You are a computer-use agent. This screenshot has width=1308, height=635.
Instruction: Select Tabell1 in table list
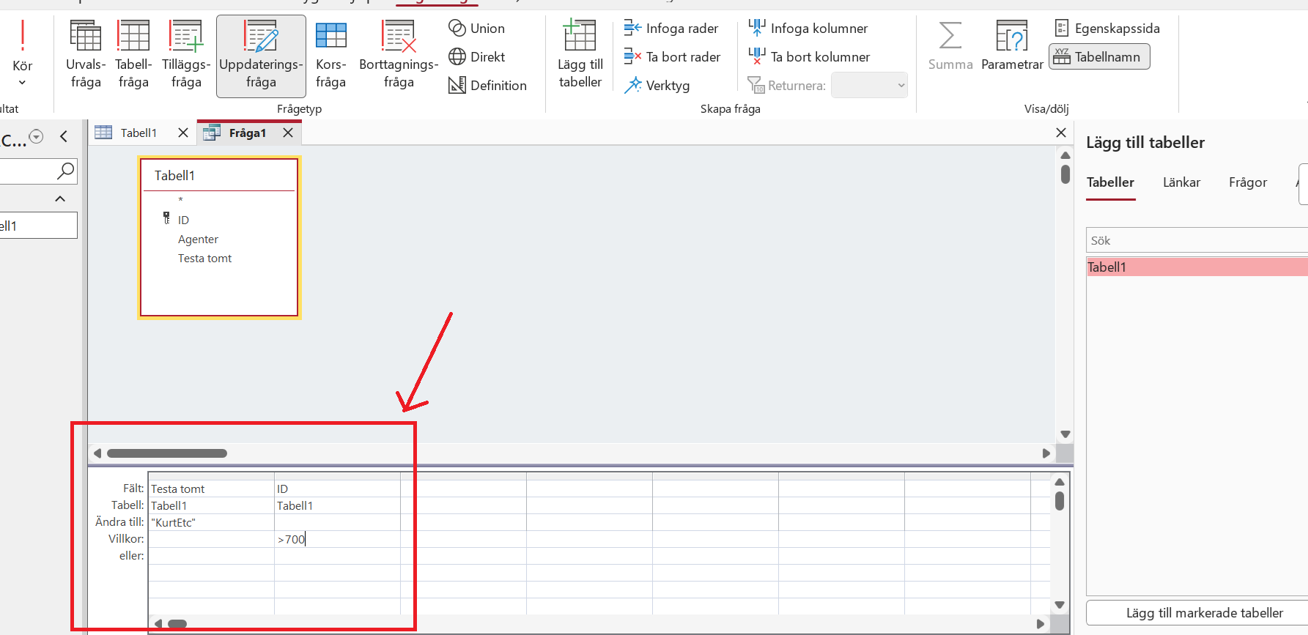click(1197, 267)
